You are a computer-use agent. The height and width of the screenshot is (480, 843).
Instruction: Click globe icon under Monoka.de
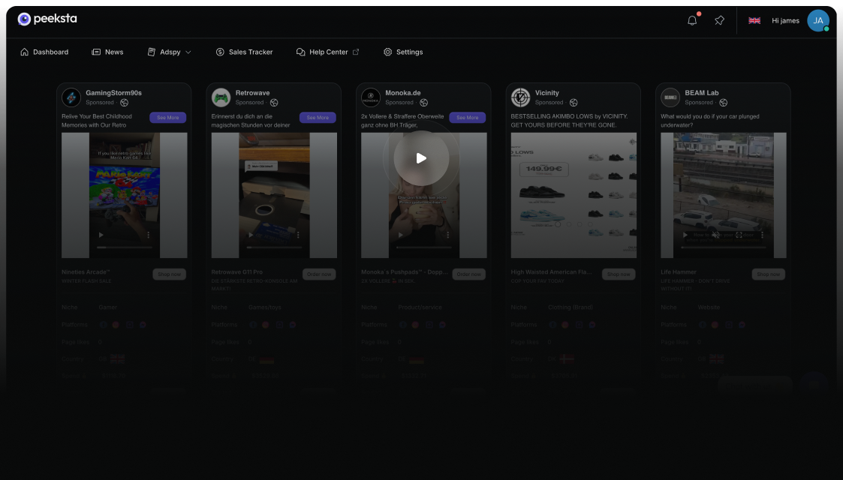point(423,103)
